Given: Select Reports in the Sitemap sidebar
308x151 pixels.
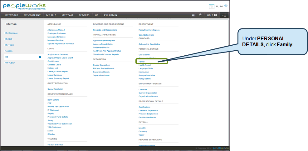Looking at the screenshot, I should pyautogui.click(x=9, y=51).
